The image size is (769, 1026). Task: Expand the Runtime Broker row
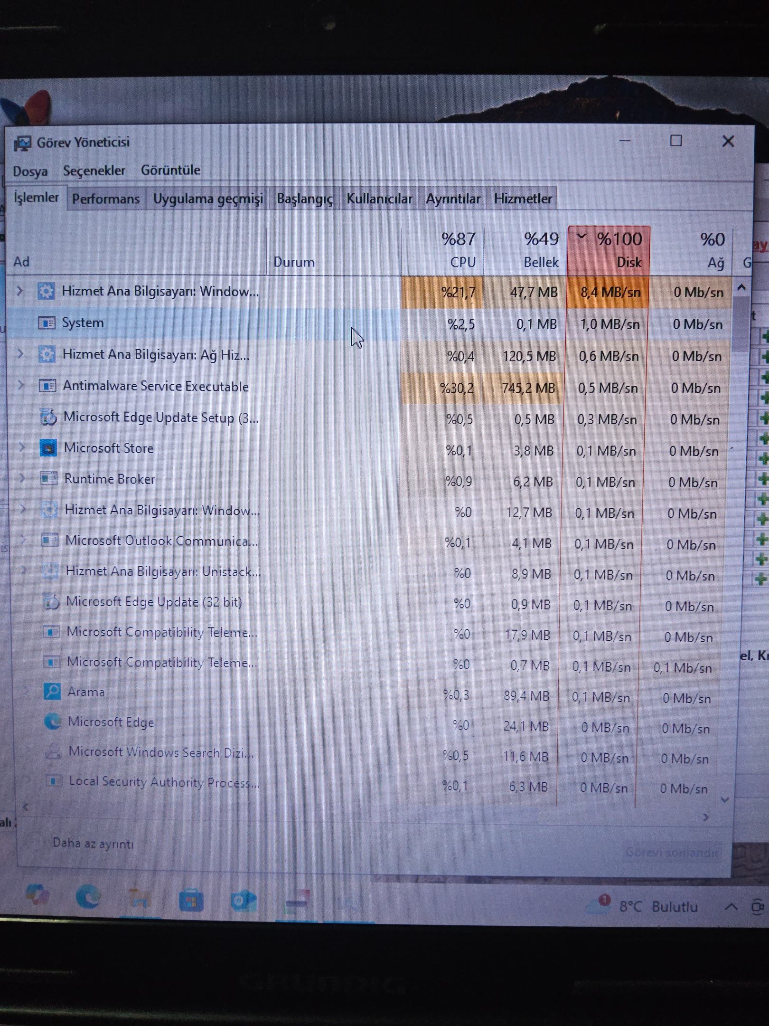[x=22, y=478]
